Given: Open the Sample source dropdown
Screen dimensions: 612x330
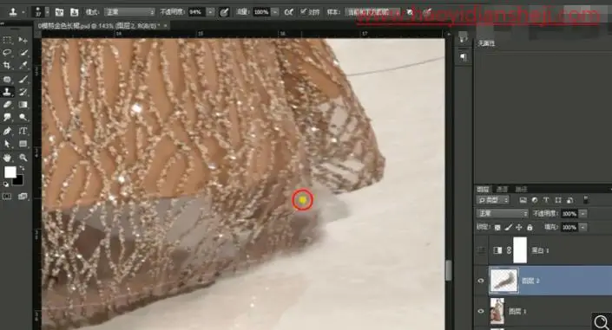Looking at the screenshot, I should (372, 12).
